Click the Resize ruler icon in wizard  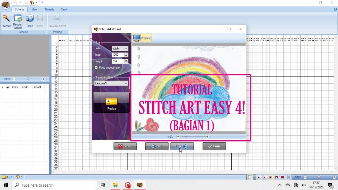click(111, 101)
